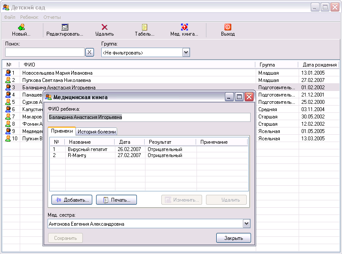Click the Изменить... button
Screen dimensions: 342x254
(182, 200)
